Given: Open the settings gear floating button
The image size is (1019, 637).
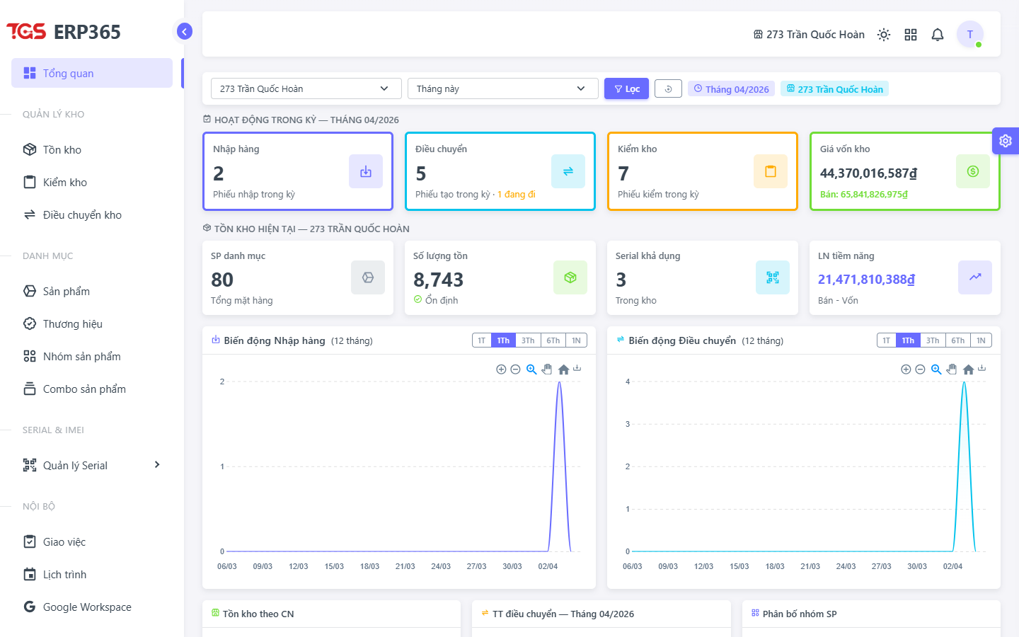Looking at the screenshot, I should coord(1006,141).
